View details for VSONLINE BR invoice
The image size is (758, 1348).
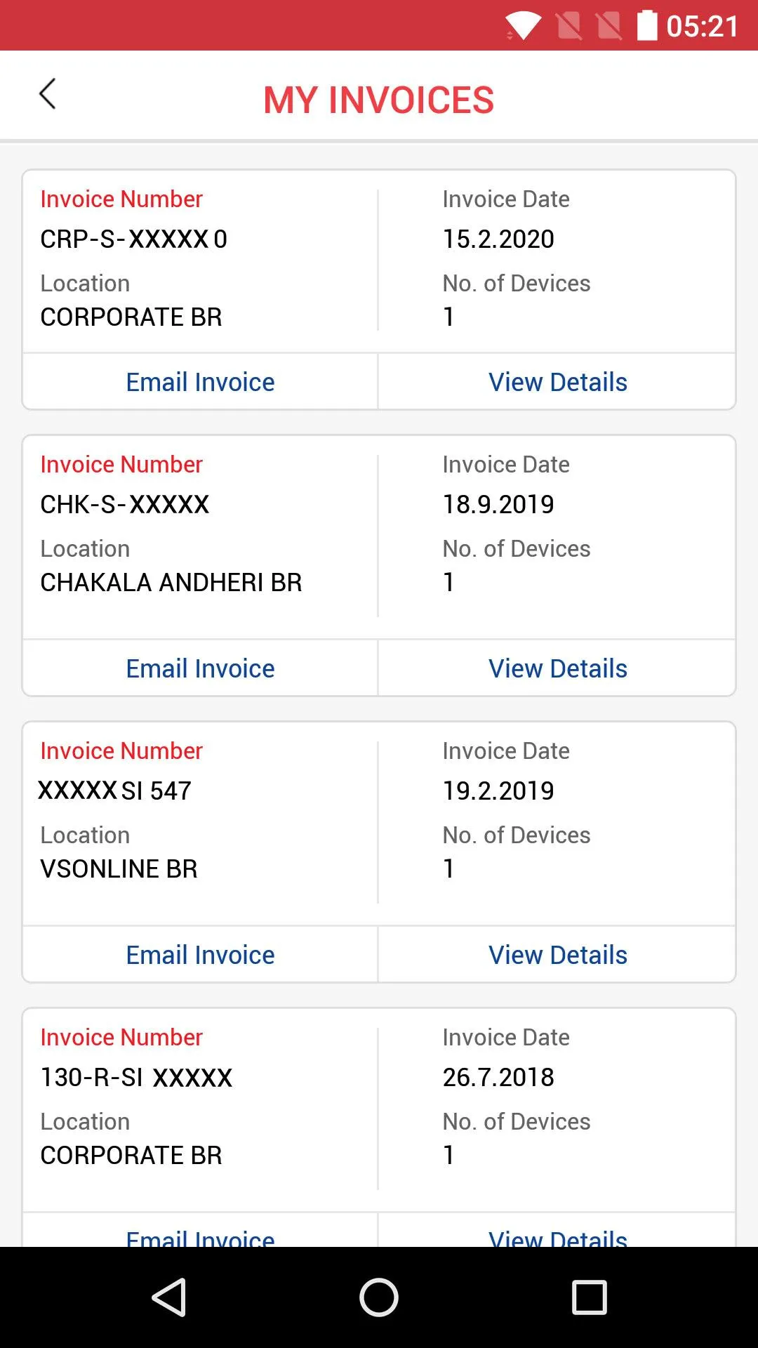click(557, 955)
